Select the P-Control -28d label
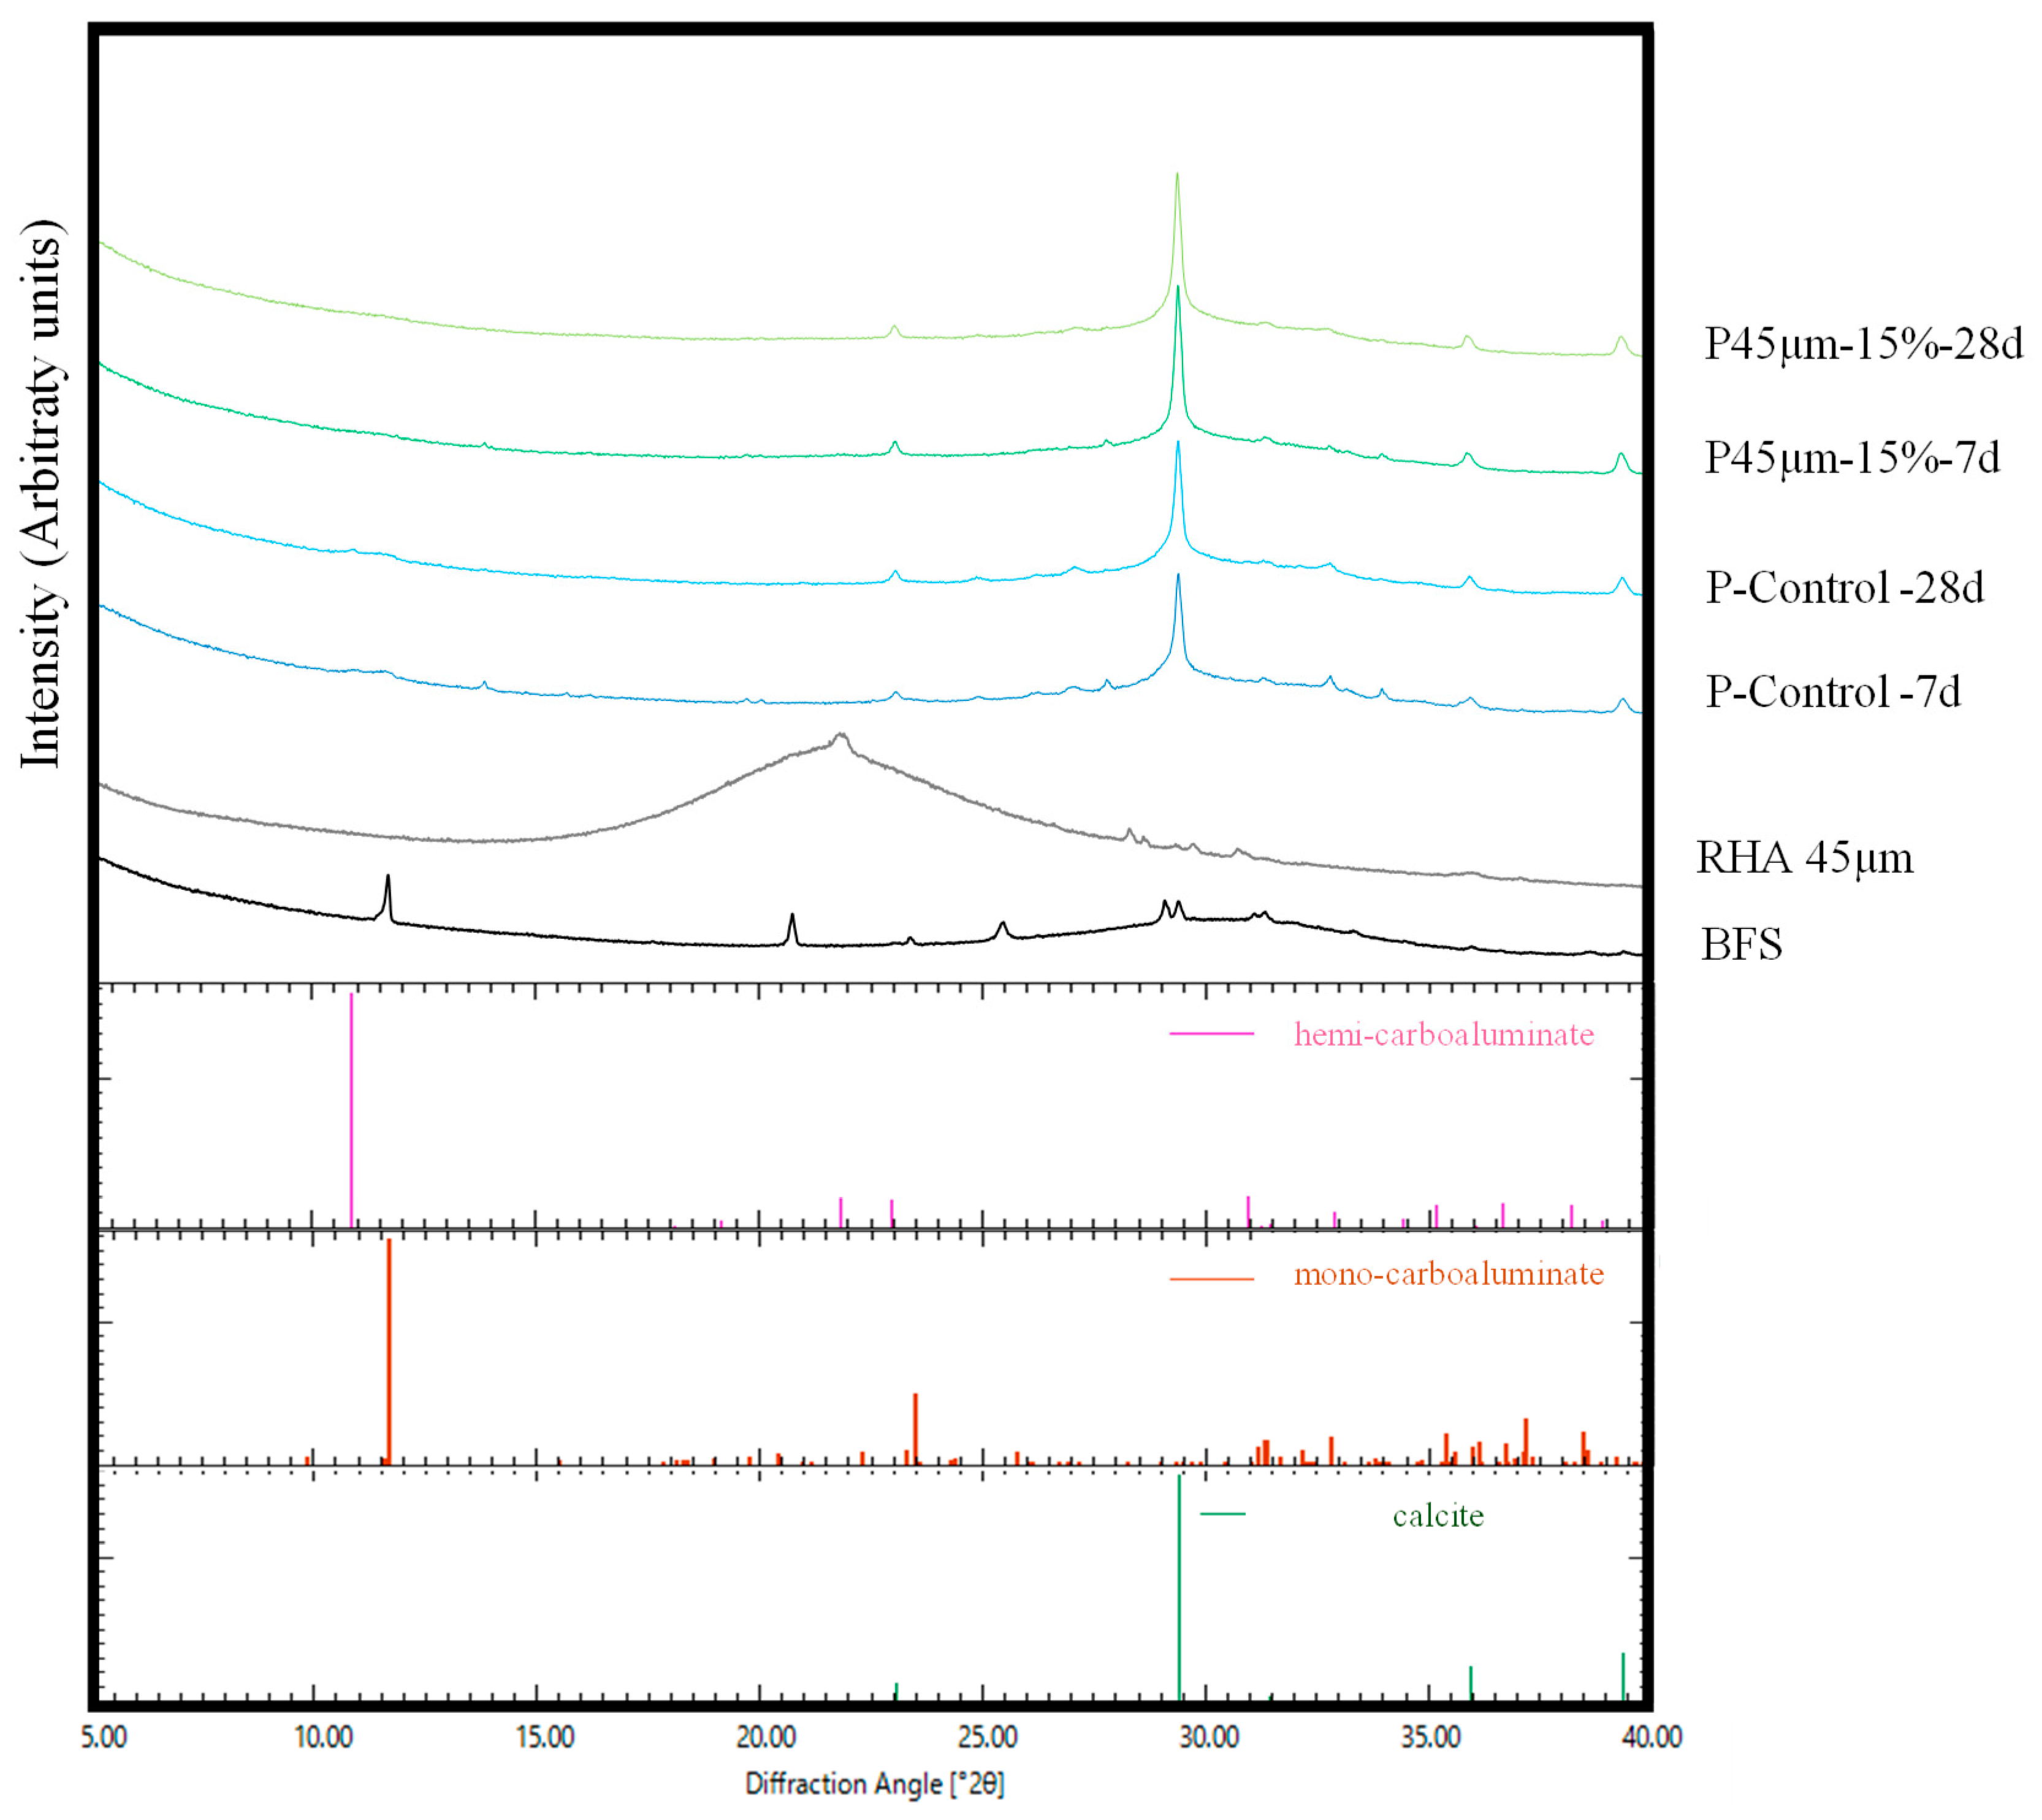 tap(1844, 588)
